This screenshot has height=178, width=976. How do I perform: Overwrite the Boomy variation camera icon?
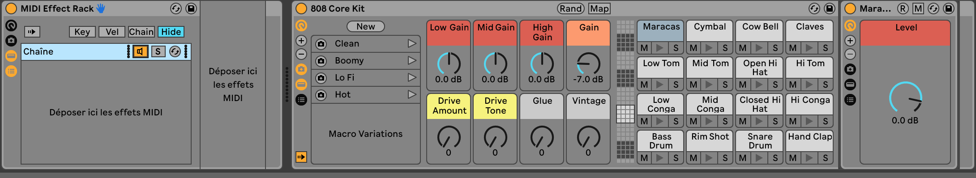321,61
